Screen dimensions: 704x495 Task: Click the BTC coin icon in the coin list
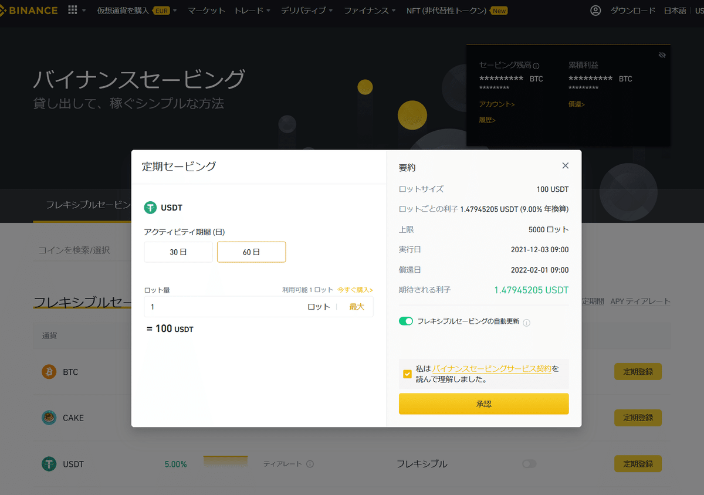49,371
